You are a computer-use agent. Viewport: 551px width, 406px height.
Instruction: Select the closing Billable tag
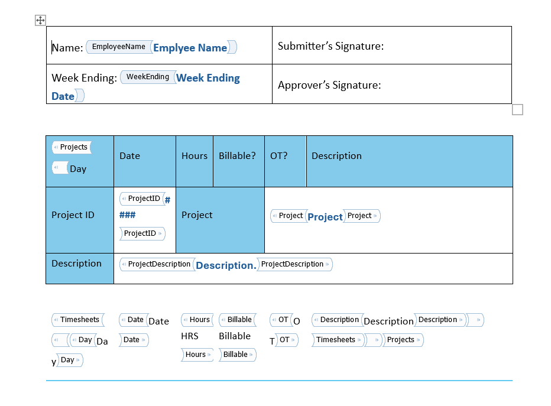click(238, 355)
